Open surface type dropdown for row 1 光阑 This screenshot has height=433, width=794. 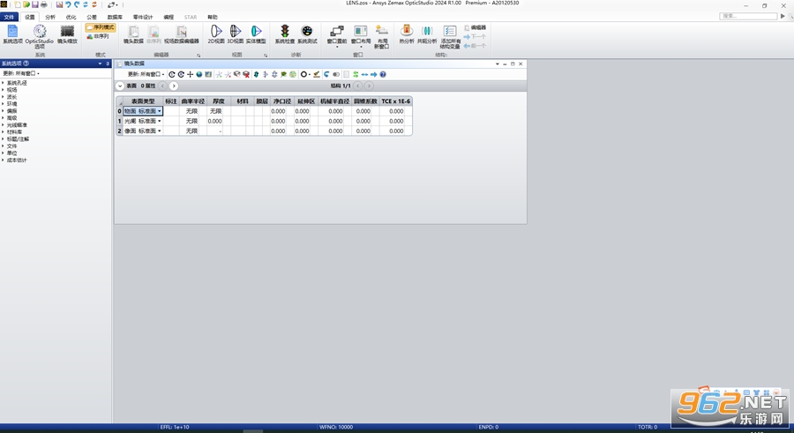coord(160,121)
